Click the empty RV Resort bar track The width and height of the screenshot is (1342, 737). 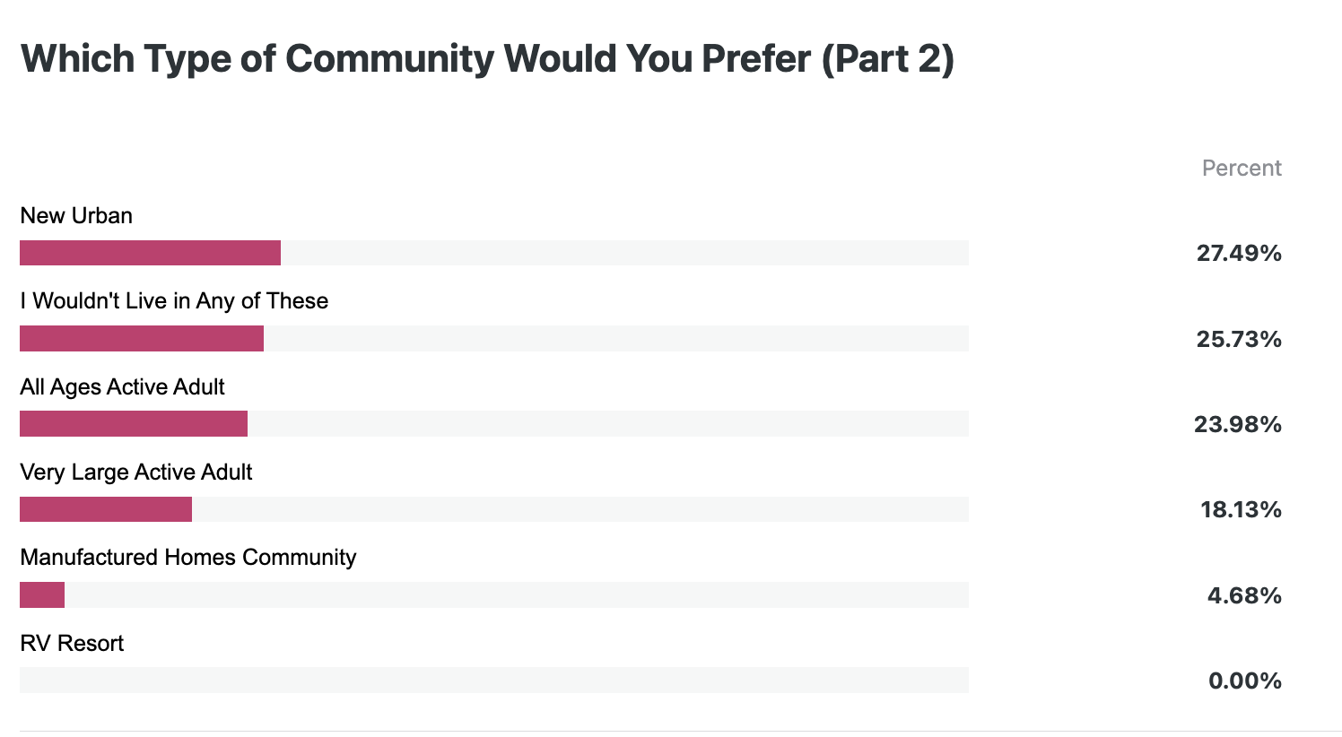(494, 680)
